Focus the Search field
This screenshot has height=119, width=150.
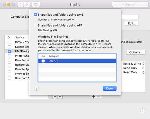pos(130,4)
